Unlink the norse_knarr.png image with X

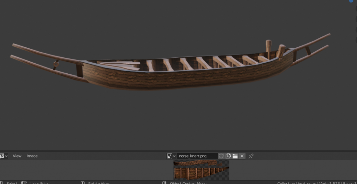[x=242, y=156]
